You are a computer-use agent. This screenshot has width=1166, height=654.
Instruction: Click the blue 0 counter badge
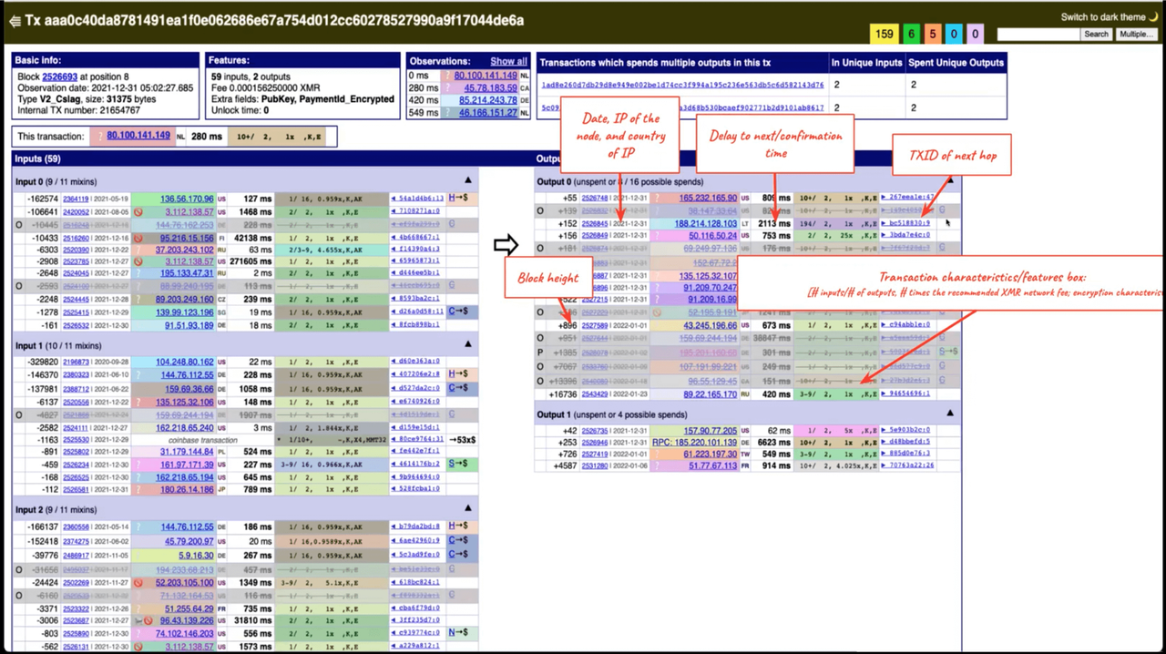click(x=955, y=34)
